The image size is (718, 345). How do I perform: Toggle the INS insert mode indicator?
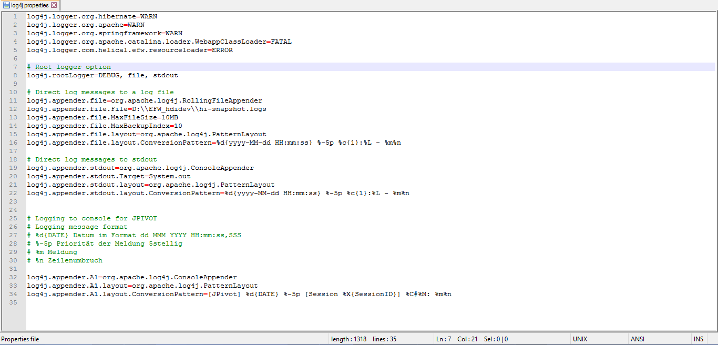[699, 339]
